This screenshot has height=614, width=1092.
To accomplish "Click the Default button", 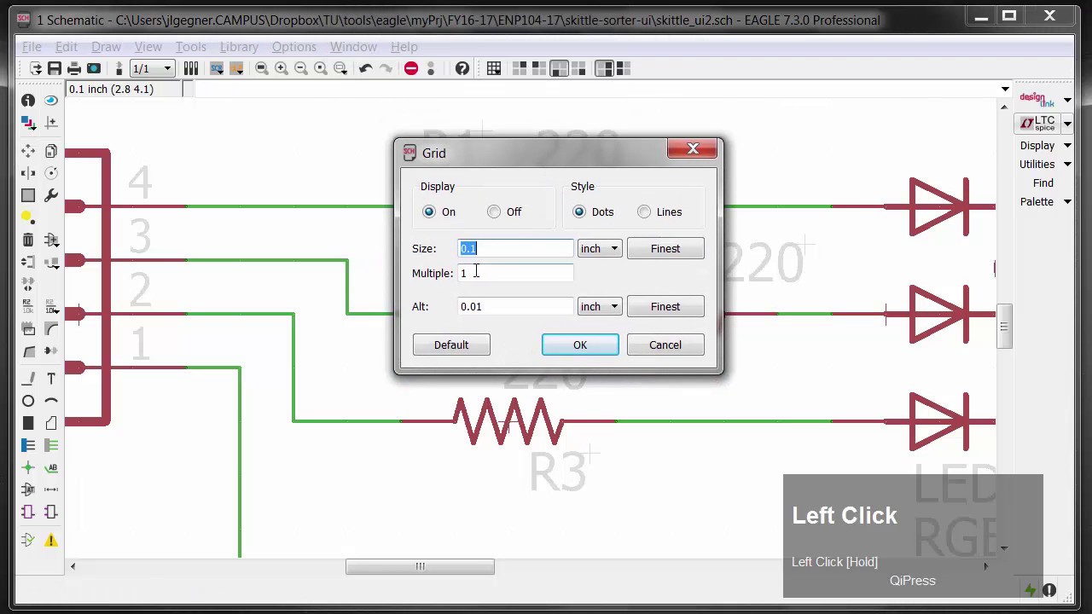I will [x=451, y=345].
